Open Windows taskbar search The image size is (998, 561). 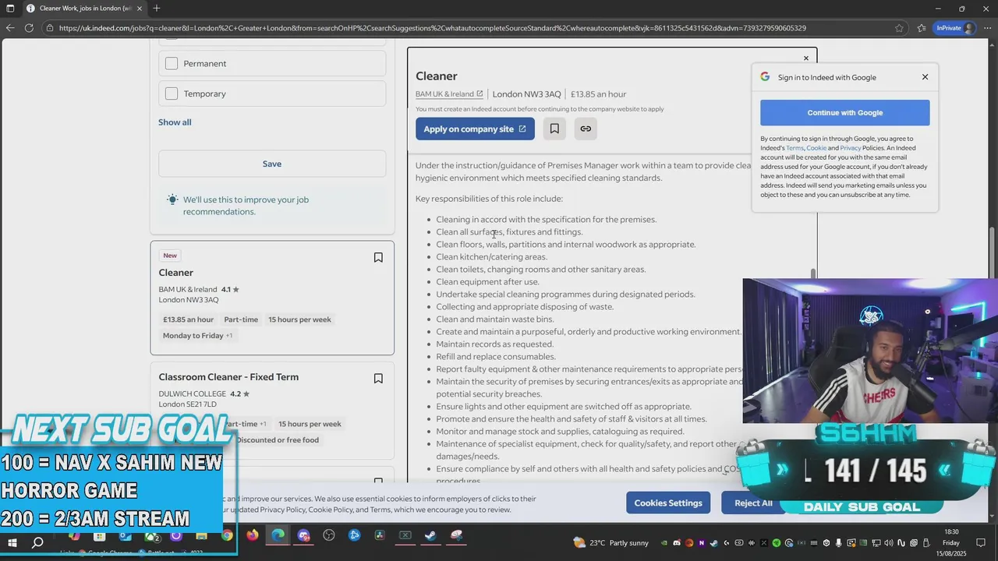click(37, 543)
